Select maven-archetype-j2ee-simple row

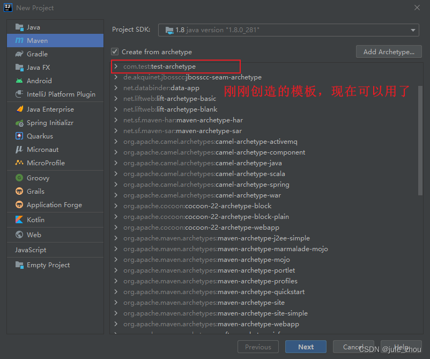pos(266,238)
